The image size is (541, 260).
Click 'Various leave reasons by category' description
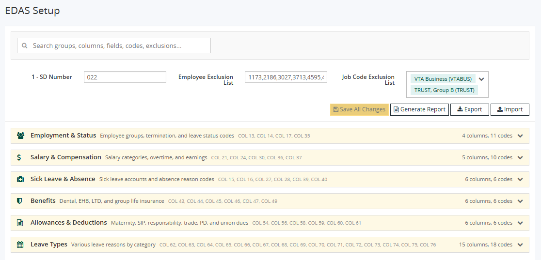pos(113,245)
